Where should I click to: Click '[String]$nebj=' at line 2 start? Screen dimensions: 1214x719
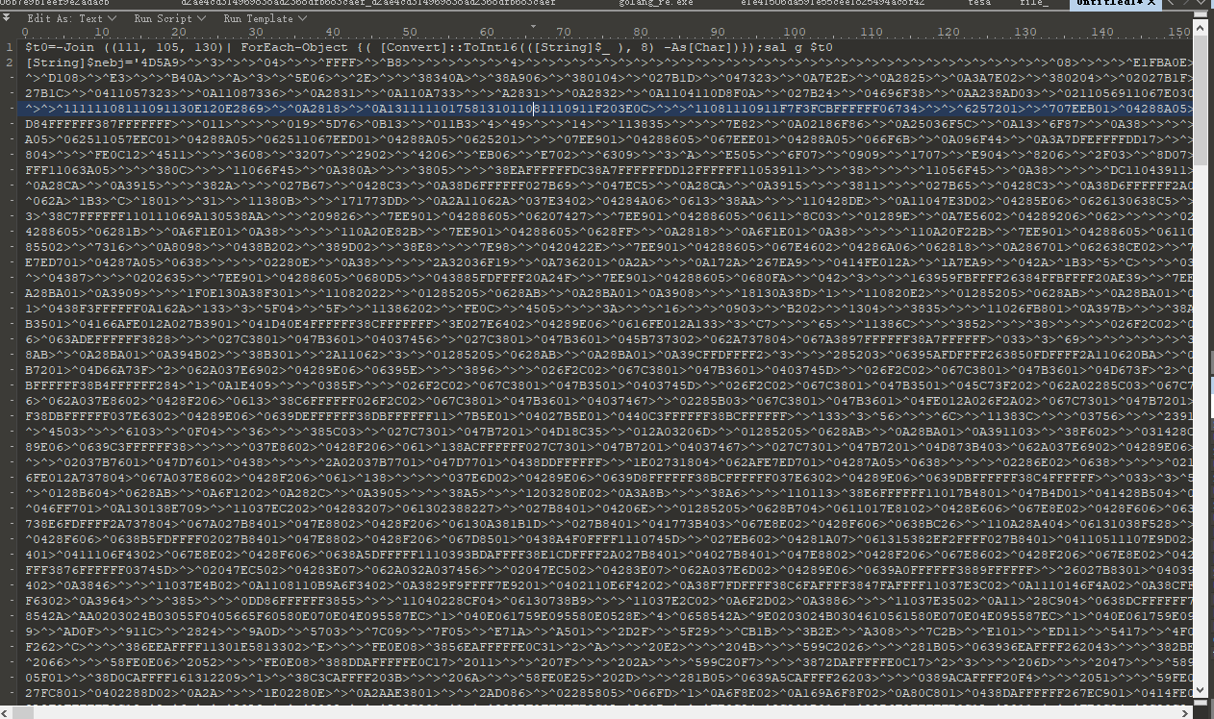point(80,62)
